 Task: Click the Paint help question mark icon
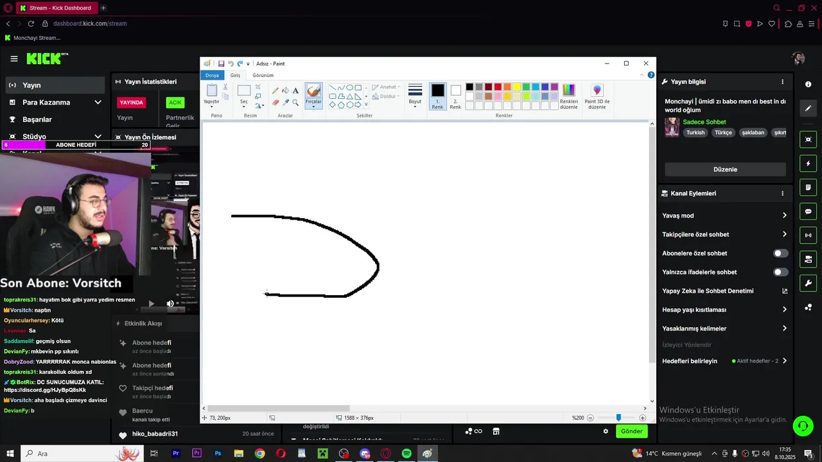(651, 75)
